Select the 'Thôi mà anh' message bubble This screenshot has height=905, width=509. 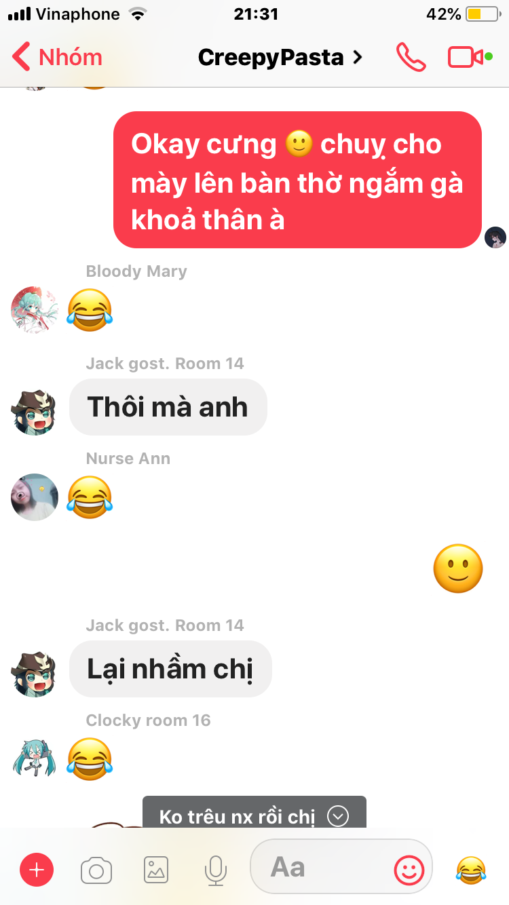168,407
